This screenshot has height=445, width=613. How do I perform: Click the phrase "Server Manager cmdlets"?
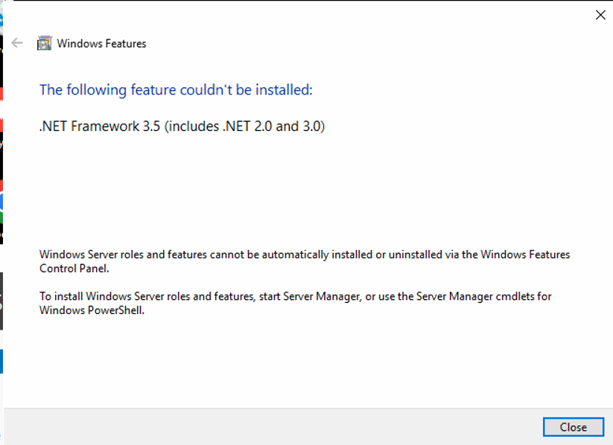(x=468, y=296)
